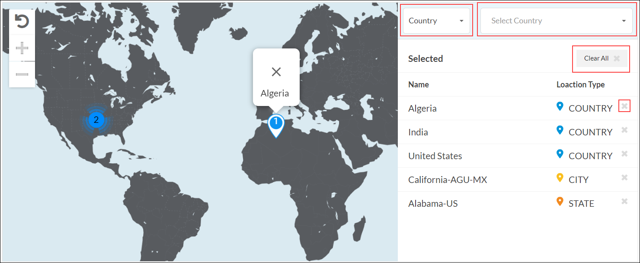Image resolution: width=640 pixels, height=263 pixels.
Task: Open the Select Country dropdown
Action: pos(556,21)
